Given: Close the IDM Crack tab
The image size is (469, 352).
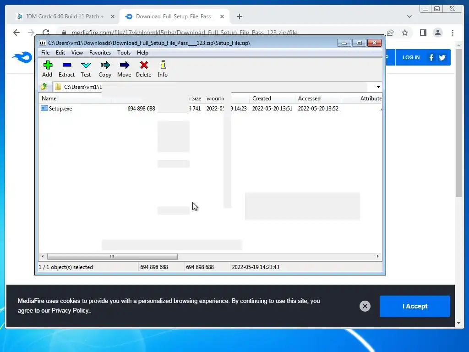Looking at the screenshot, I should tap(113, 16).
